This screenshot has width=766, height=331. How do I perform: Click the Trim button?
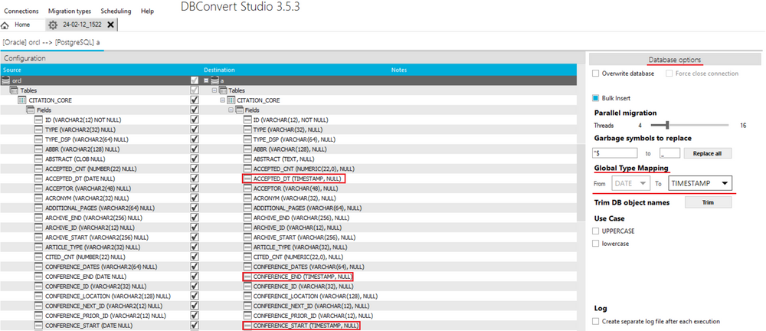[x=708, y=202]
